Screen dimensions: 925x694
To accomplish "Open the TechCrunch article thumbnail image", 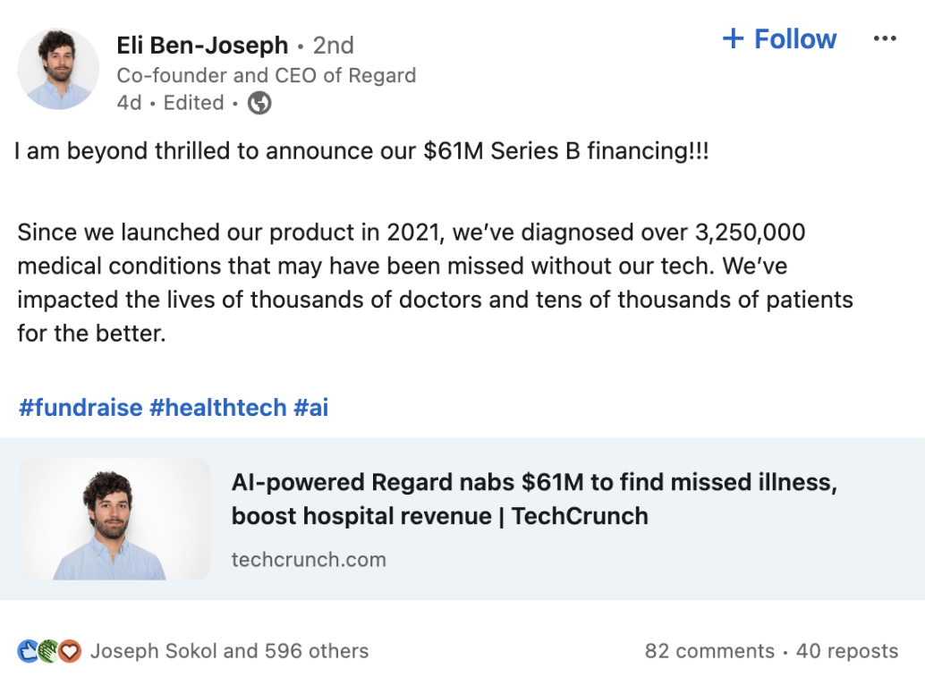I will pos(115,519).
